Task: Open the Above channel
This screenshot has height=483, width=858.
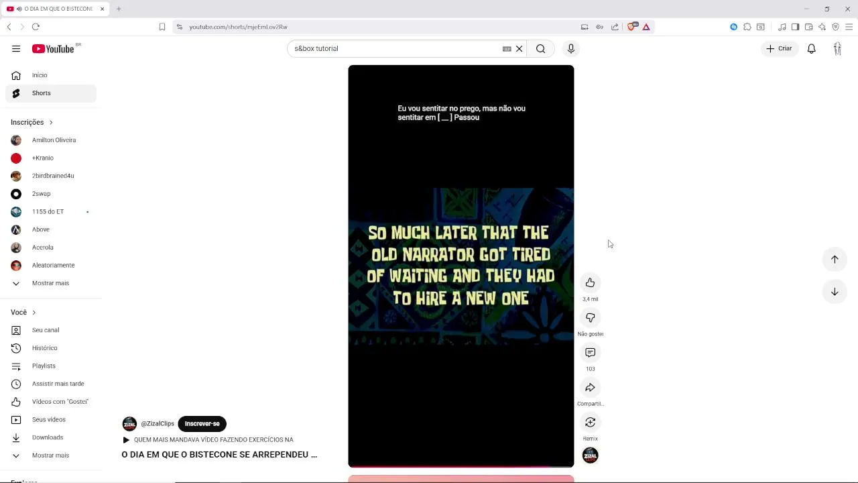Action: coord(51,229)
